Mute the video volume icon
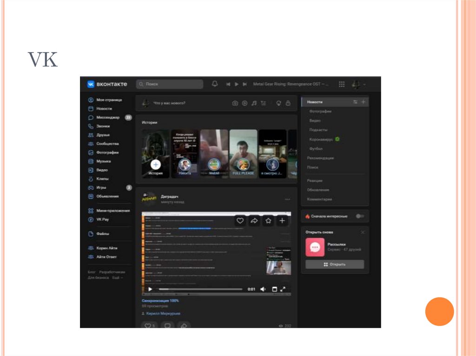 [263, 289]
